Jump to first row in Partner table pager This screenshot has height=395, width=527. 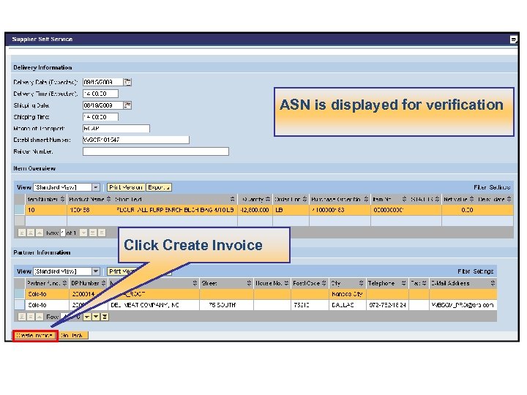(x=22, y=317)
